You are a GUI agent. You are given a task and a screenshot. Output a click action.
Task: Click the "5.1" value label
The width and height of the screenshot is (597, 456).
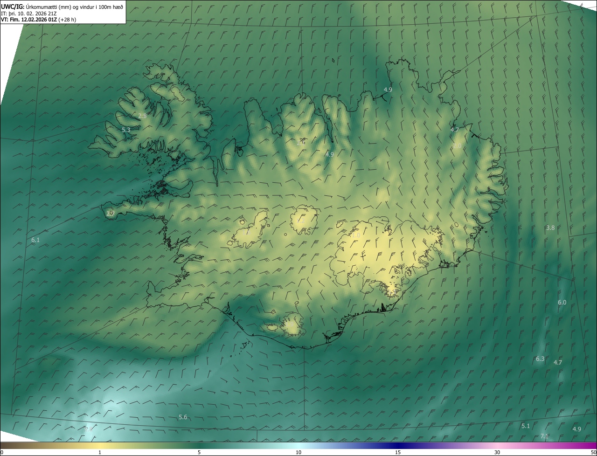point(526,426)
